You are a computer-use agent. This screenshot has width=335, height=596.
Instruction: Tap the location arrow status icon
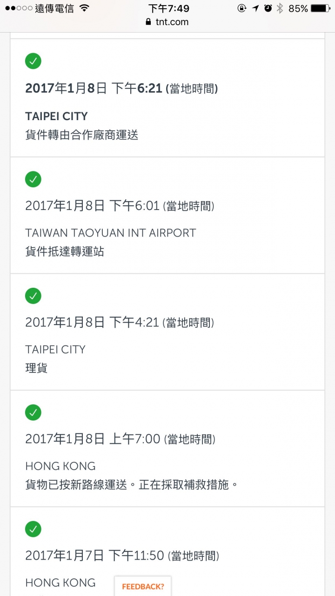point(255,8)
